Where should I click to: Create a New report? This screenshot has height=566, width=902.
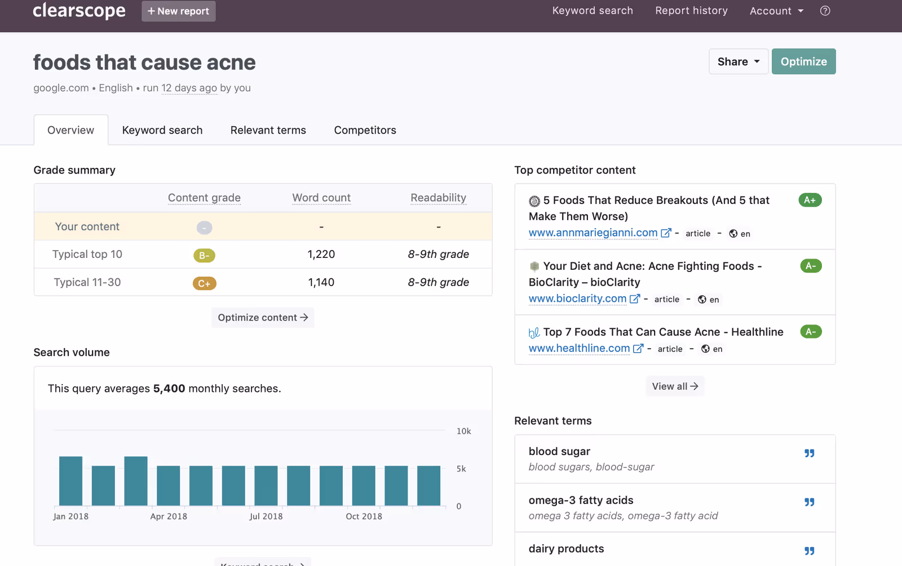(179, 11)
